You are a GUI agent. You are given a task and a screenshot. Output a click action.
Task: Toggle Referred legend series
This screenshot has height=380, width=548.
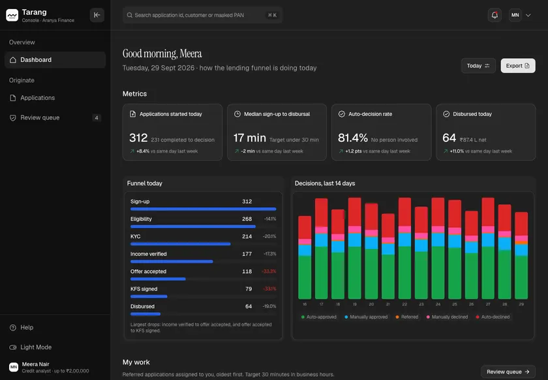407,317
